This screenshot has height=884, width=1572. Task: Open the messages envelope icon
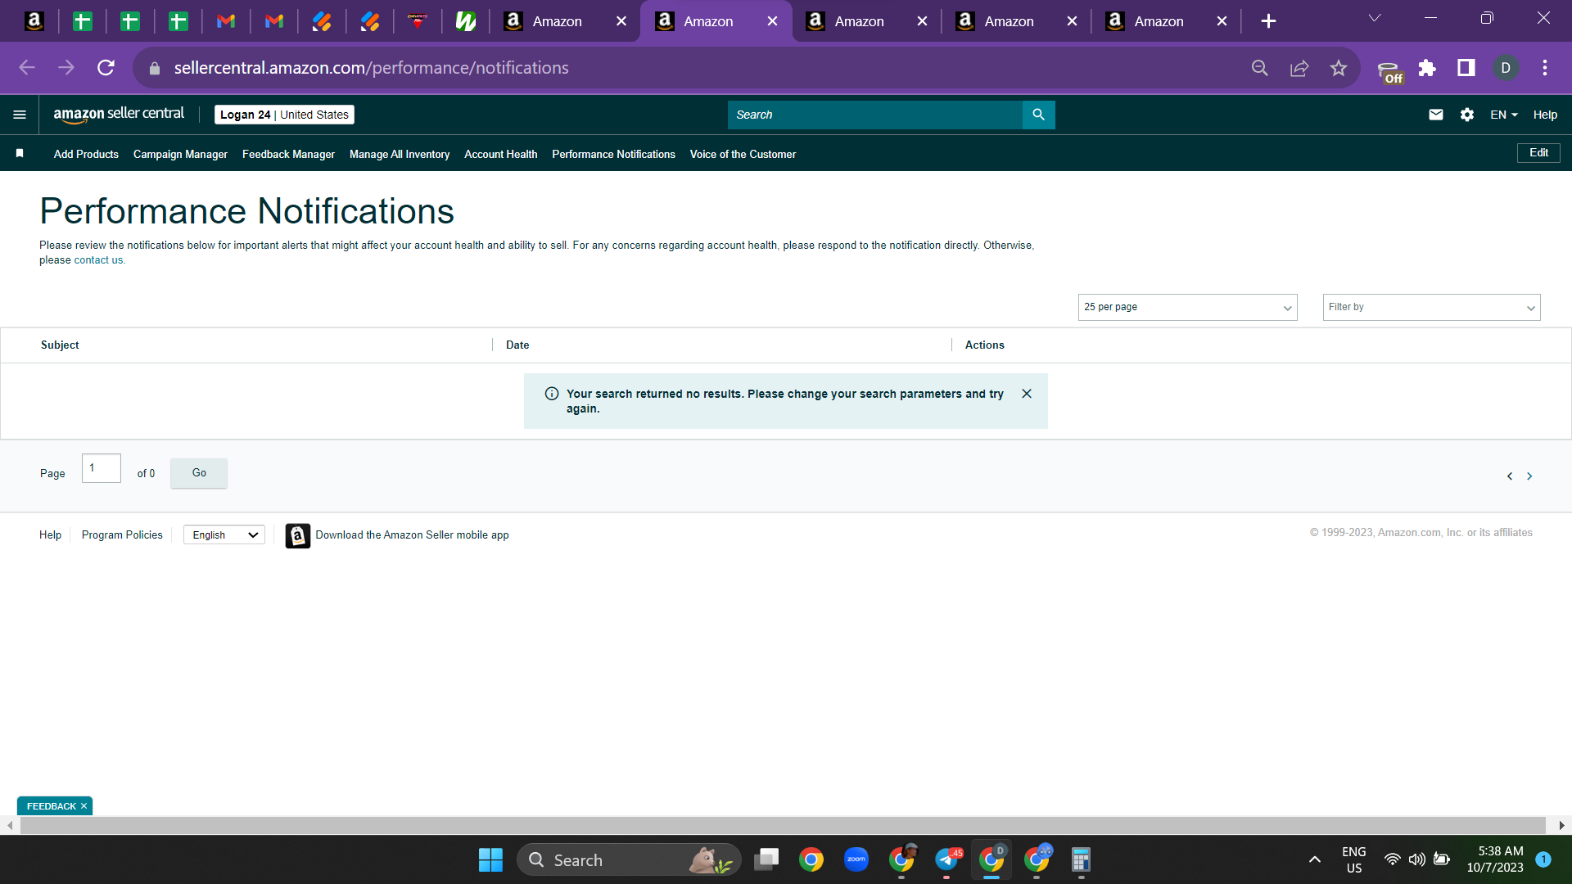coord(1435,115)
